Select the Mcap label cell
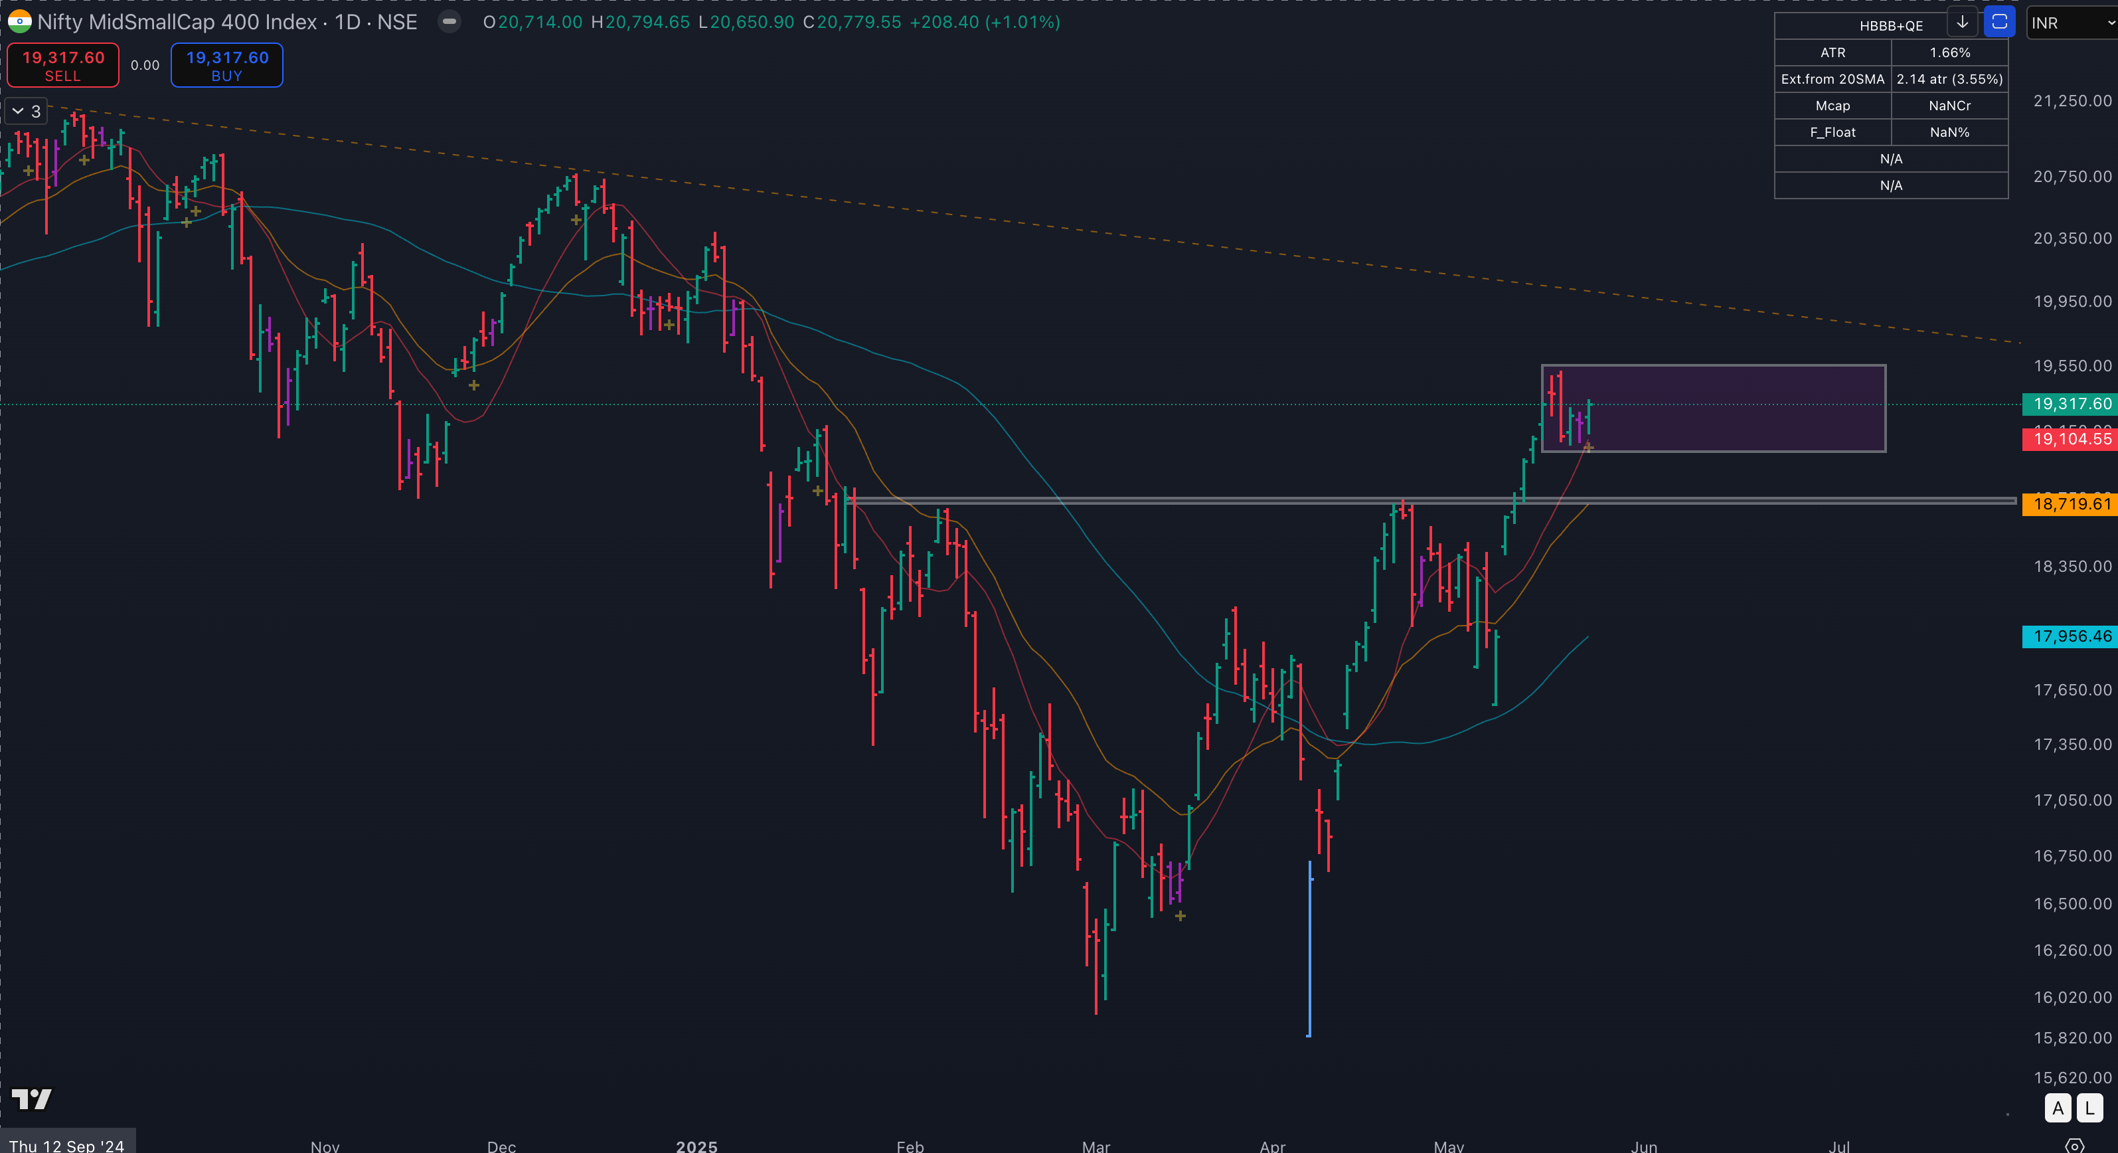This screenshot has width=2118, height=1153. (x=1833, y=105)
